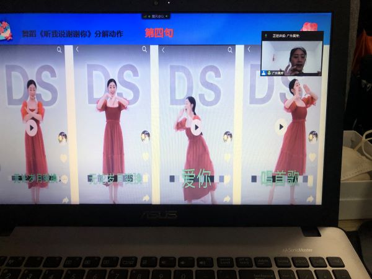The width and height of the screenshot is (372, 279).
Task: Play the leftmost dance video
Action: pos(32,128)
